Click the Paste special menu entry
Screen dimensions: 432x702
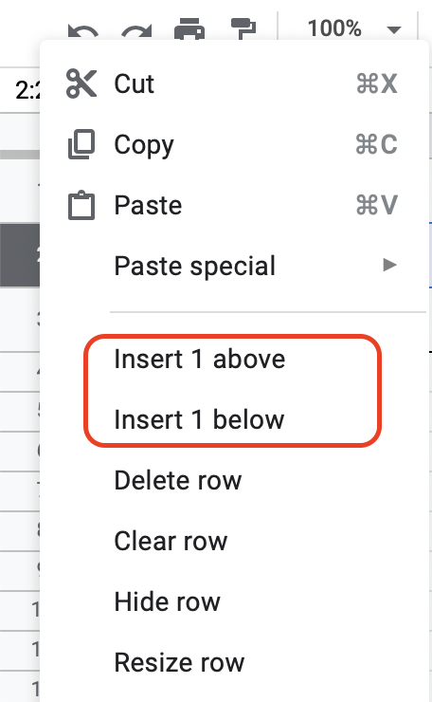[195, 266]
